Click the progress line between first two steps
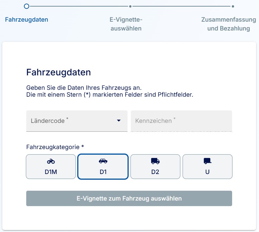Image resolution: width=259 pixels, height=232 pixels. pos(79,6)
